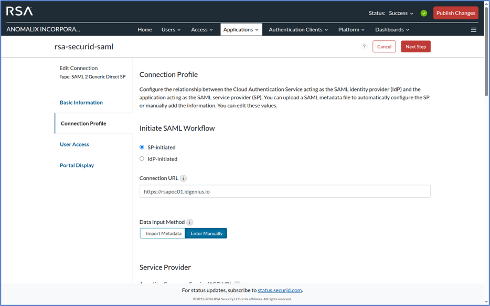The height and width of the screenshot is (306, 490).
Task: Click the help question mark icon
Action: click(x=364, y=47)
